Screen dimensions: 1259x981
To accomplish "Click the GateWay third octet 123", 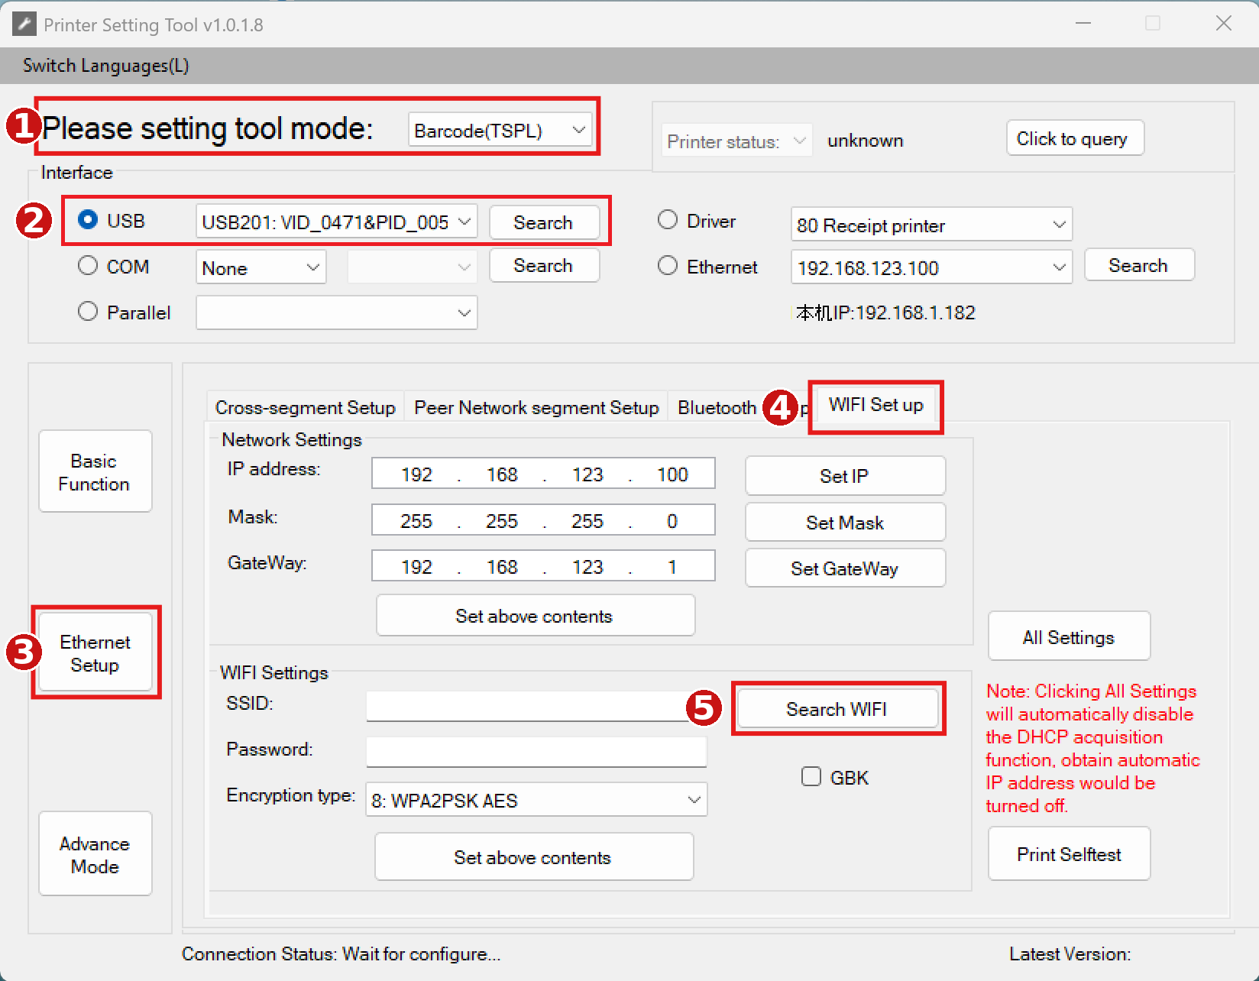I will click(587, 567).
